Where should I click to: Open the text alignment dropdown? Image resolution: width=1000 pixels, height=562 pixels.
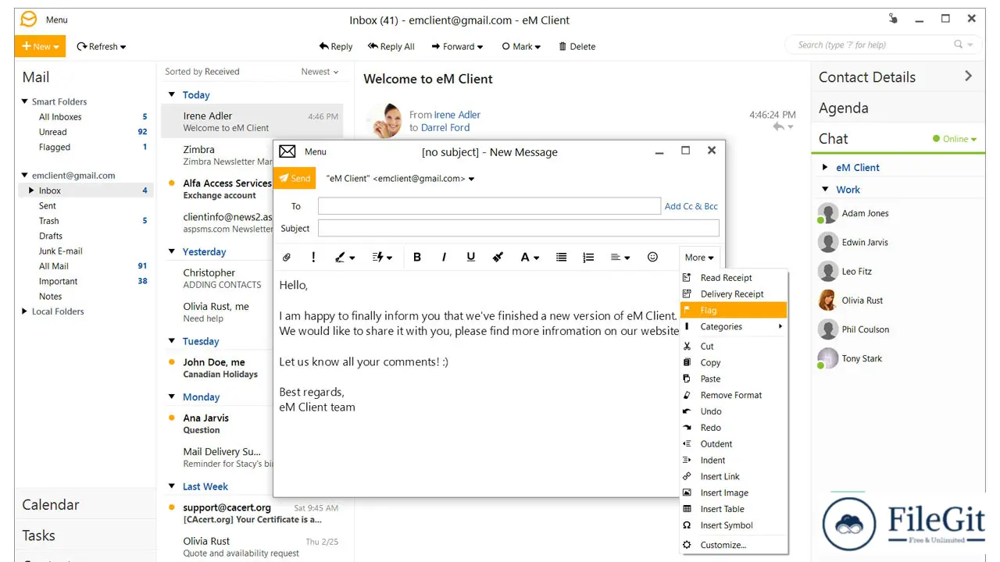pos(620,257)
